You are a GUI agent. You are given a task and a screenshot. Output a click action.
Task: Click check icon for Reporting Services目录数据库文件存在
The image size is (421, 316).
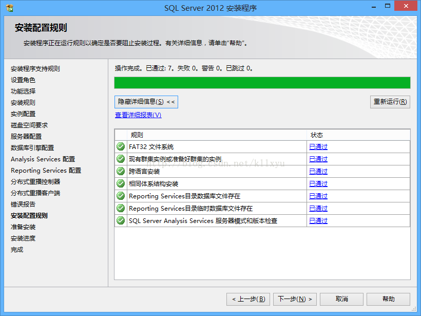(x=121, y=196)
